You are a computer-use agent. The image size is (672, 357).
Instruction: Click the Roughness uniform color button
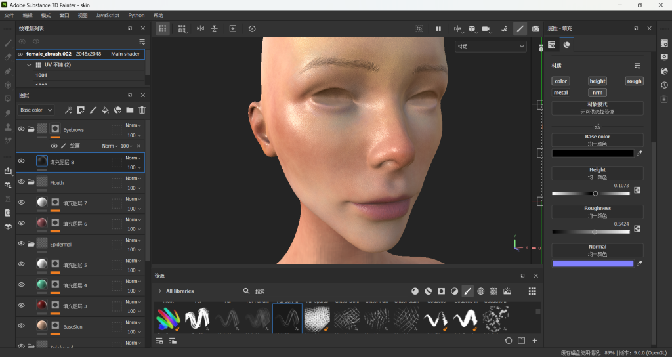point(597,212)
